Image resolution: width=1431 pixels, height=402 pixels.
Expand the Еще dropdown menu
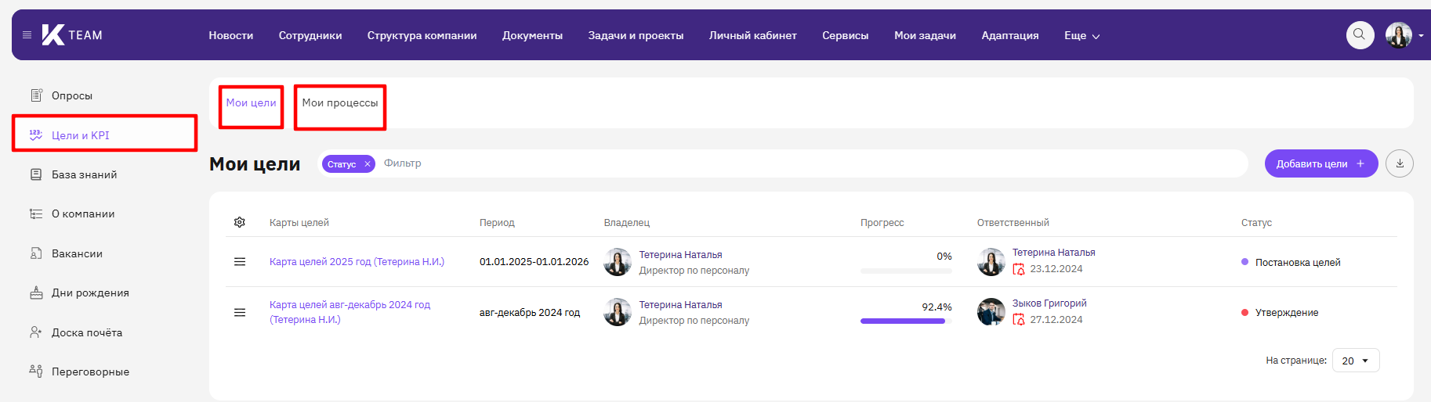pos(1081,35)
